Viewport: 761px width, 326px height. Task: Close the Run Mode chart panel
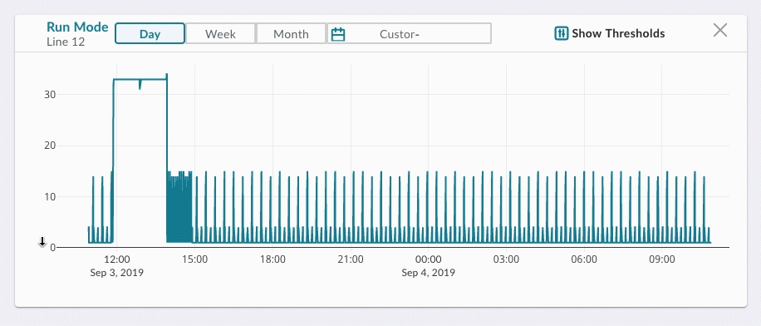pyautogui.click(x=720, y=31)
